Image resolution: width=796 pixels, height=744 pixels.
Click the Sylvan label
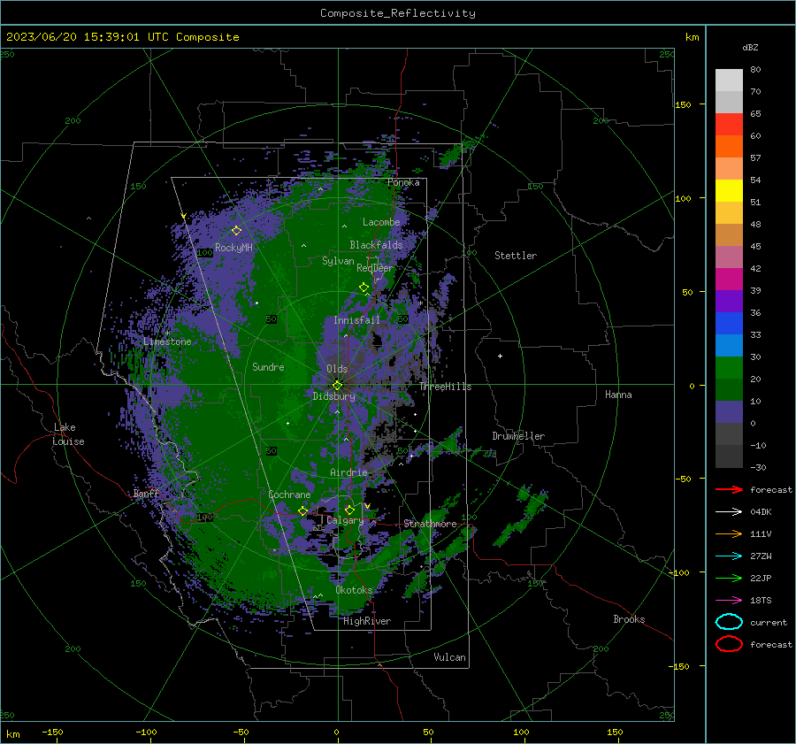pos(338,261)
